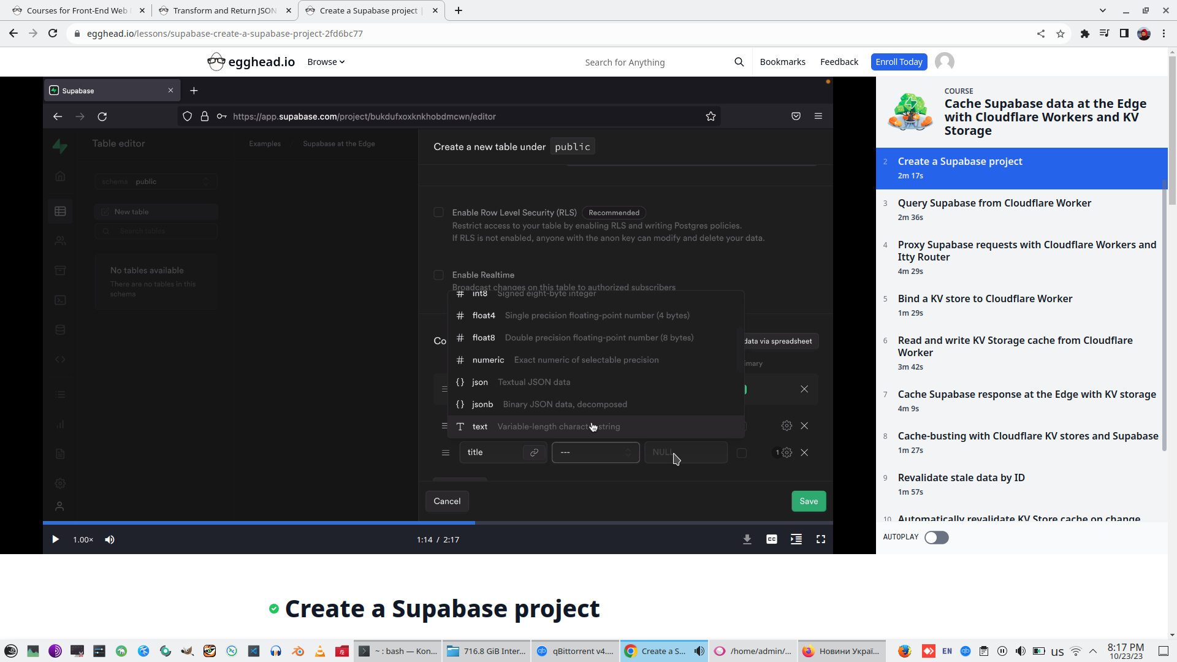Change playback speed 1.00×

(83, 539)
